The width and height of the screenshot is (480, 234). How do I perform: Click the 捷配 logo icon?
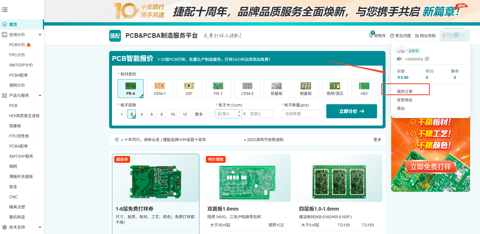(x=115, y=36)
